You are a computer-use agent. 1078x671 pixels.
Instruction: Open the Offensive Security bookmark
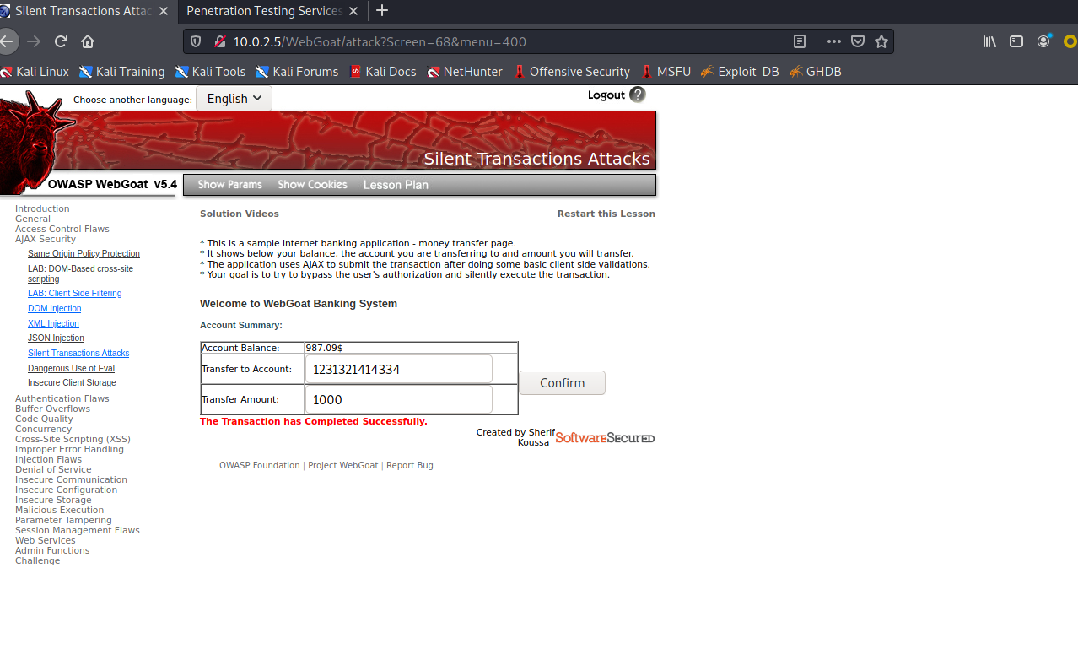click(572, 72)
